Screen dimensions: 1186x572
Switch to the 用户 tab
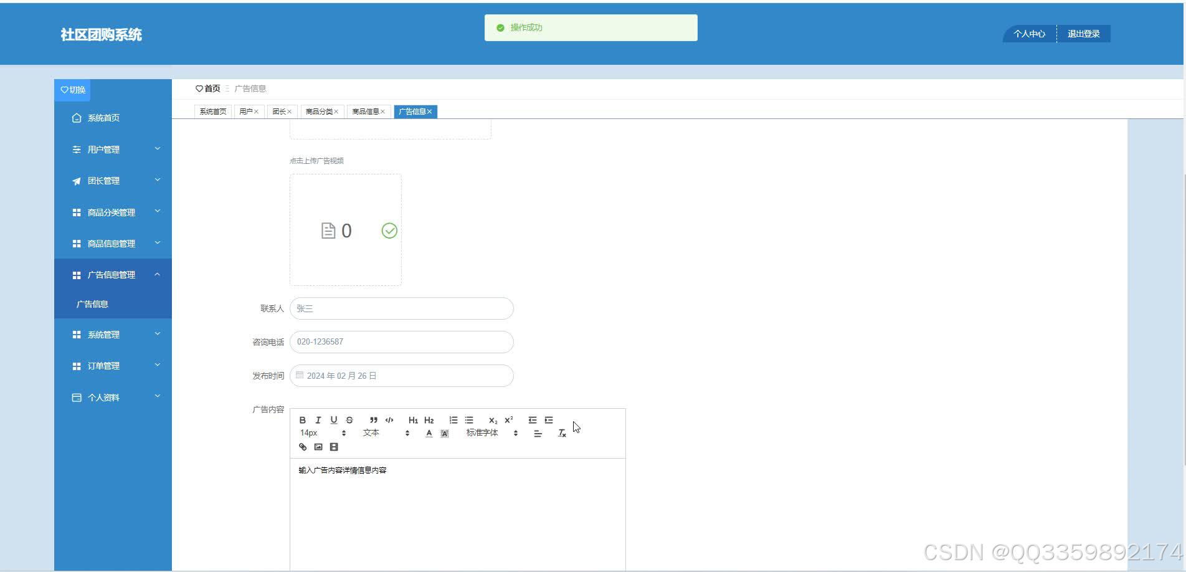click(x=246, y=112)
